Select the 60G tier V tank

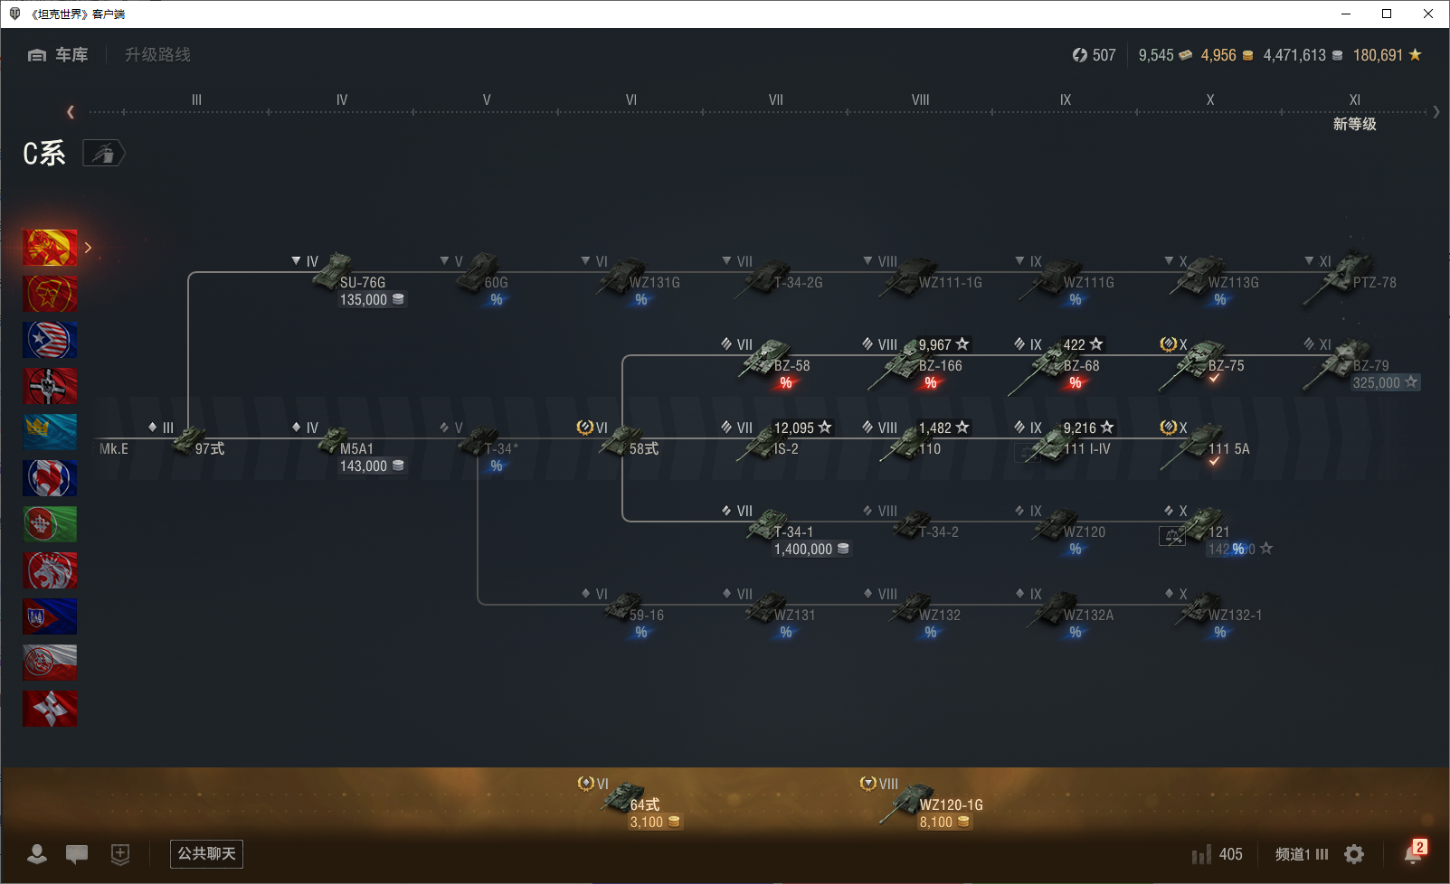[x=481, y=275]
